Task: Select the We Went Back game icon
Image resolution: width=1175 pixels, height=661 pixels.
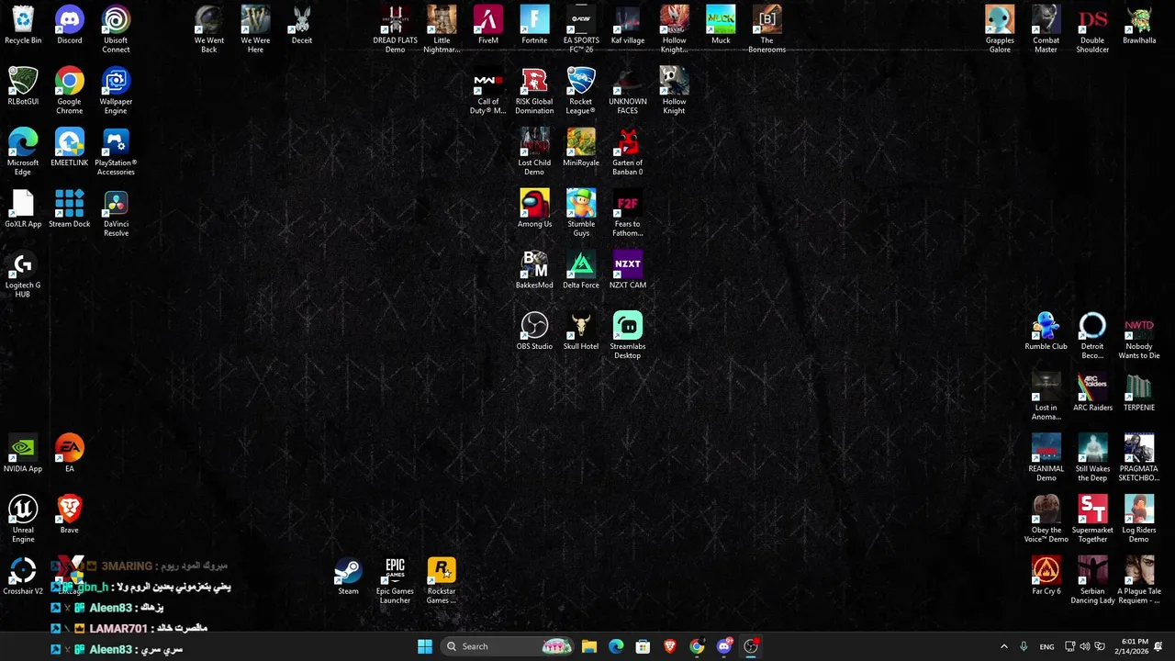Action: (209, 29)
